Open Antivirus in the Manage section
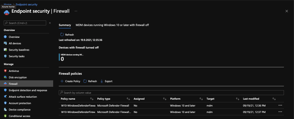 (14, 71)
